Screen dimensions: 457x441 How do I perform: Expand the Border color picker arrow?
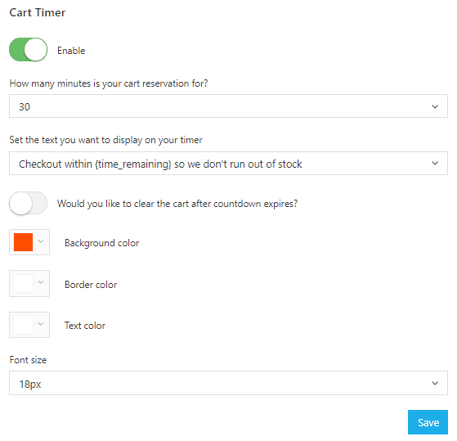pos(41,282)
